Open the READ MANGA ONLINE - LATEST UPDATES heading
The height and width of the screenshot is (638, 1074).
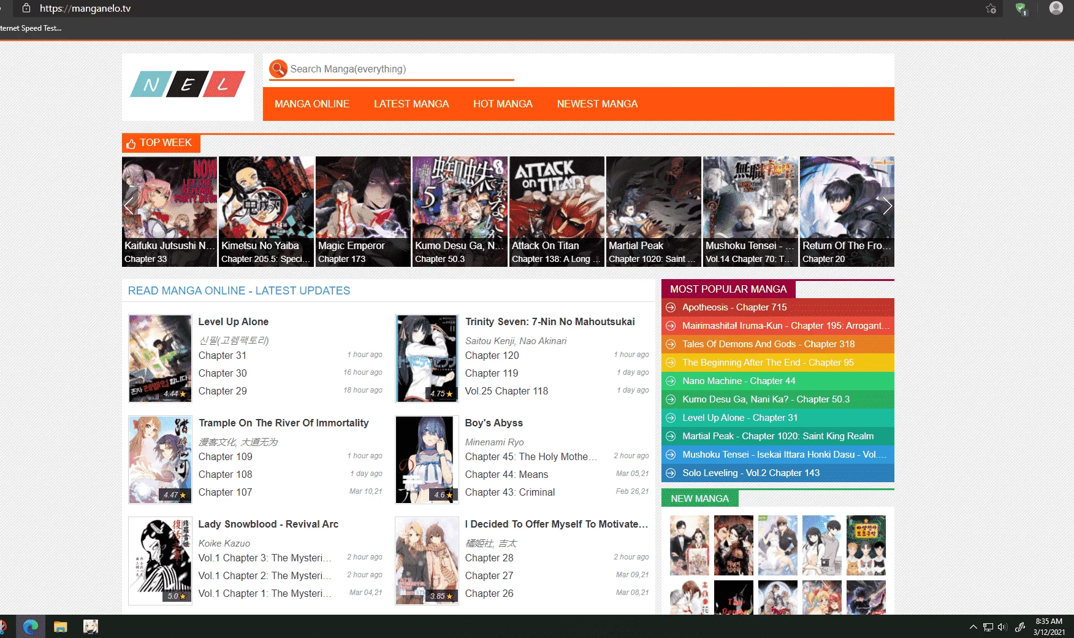239,291
